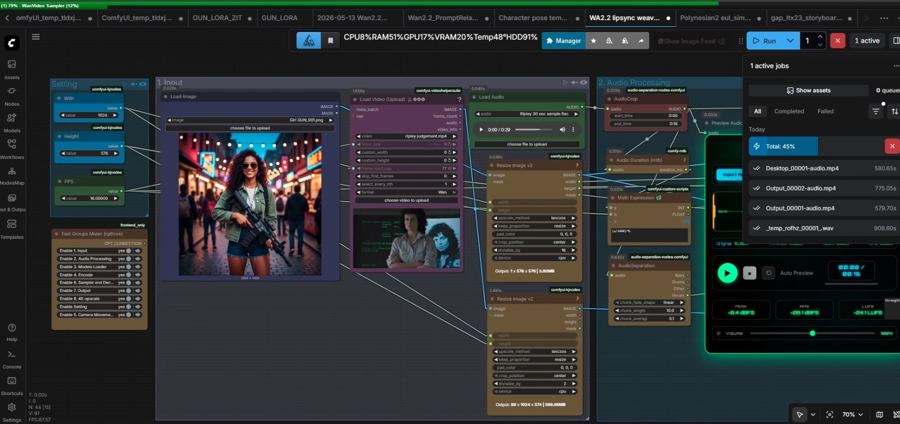Open the Assets sidebar panel
The height and width of the screenshot is (424, 900).
(12, 69)
